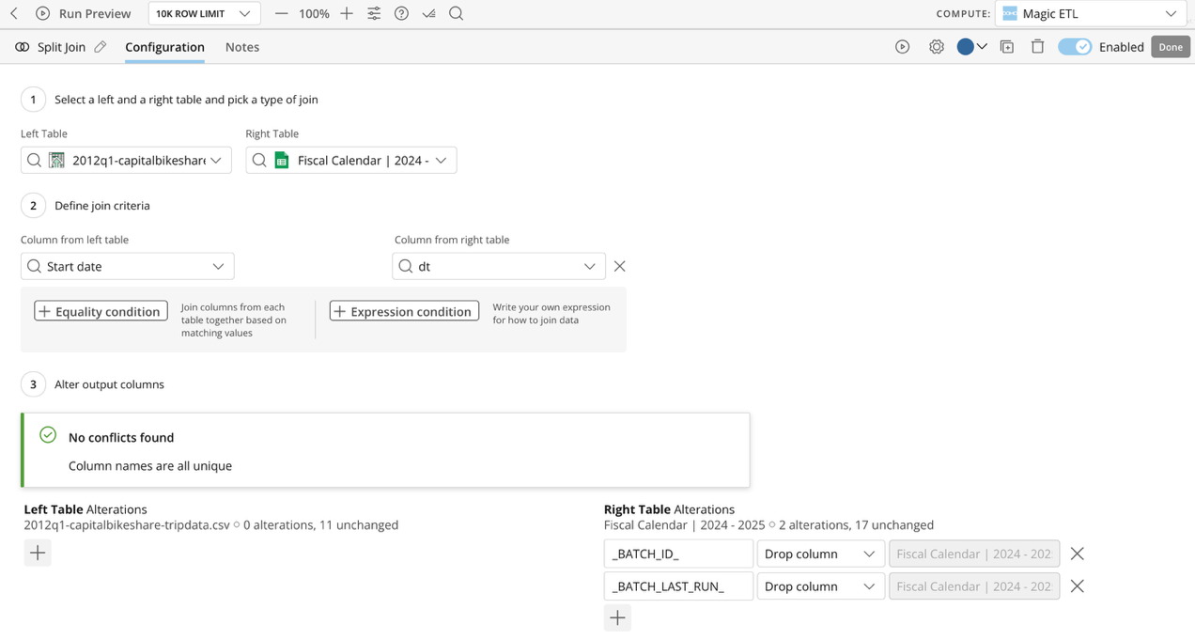Add an Equality condition
Screen dimensions: 1195x640
[x=101, y=310]
